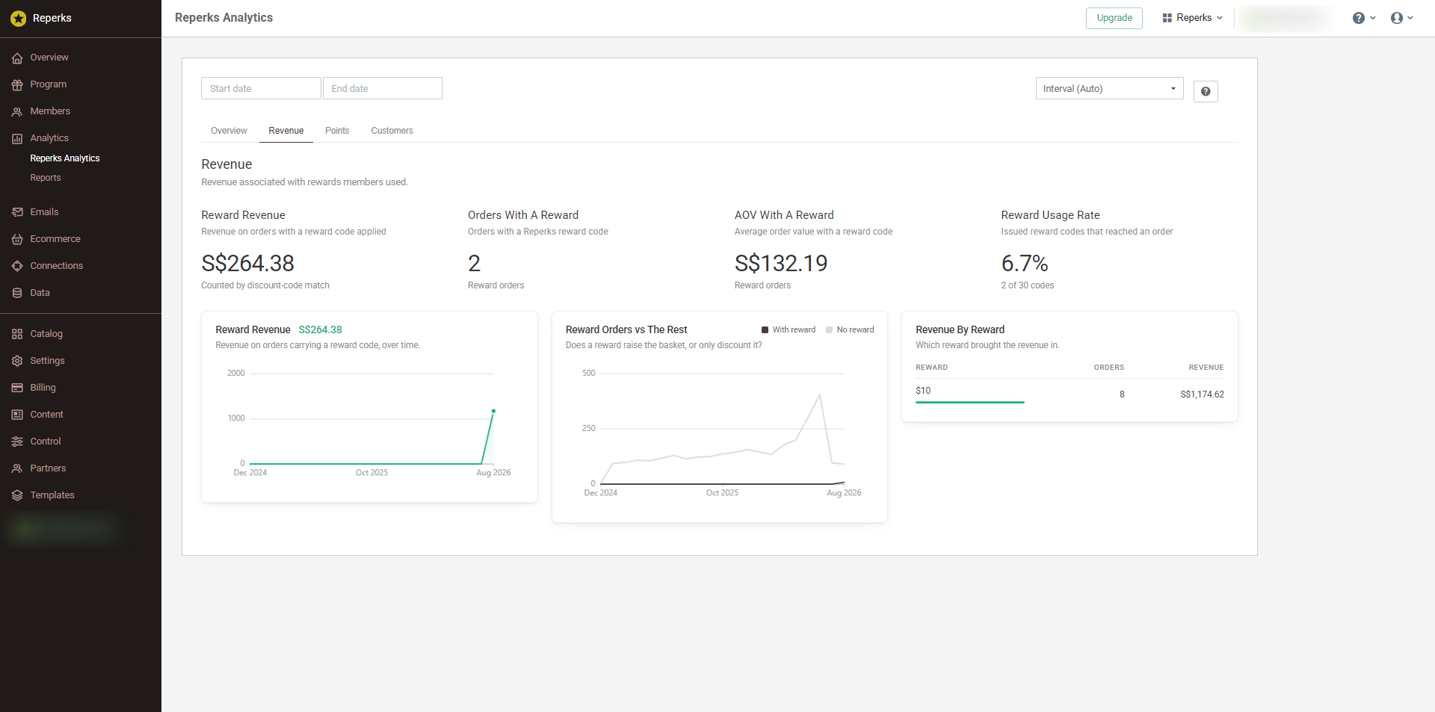Click the REVENUE column header
1435x712 pixels.
coord(1206,368)
